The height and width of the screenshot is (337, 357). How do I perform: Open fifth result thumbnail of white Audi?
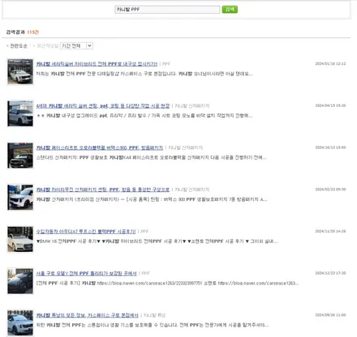point(20,239)
